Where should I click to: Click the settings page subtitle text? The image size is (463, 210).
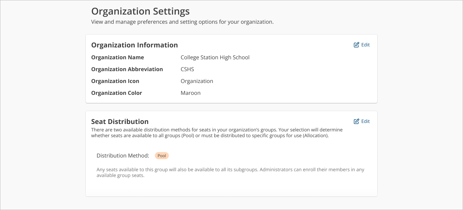(182, 22)
